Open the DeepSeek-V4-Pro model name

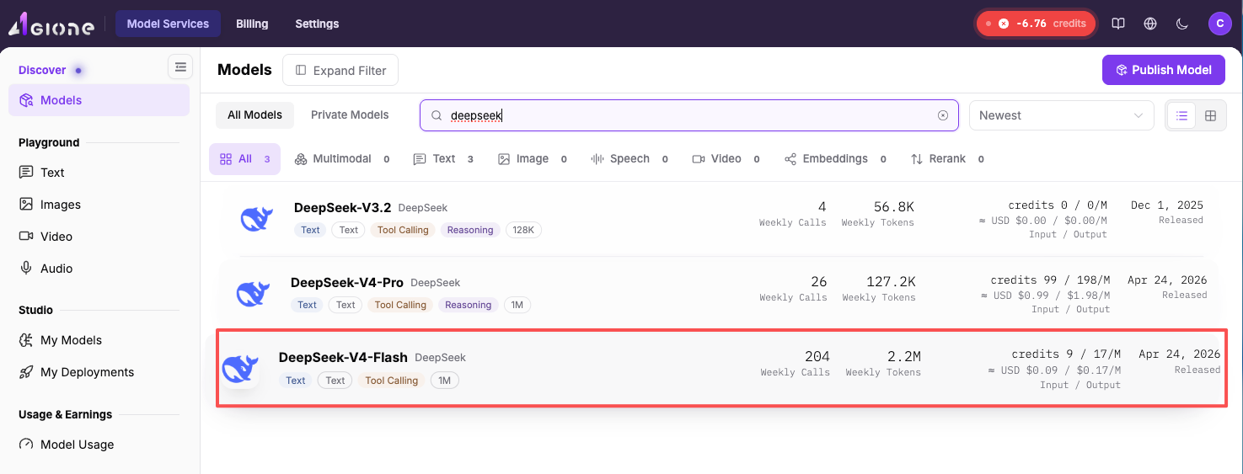347,282
